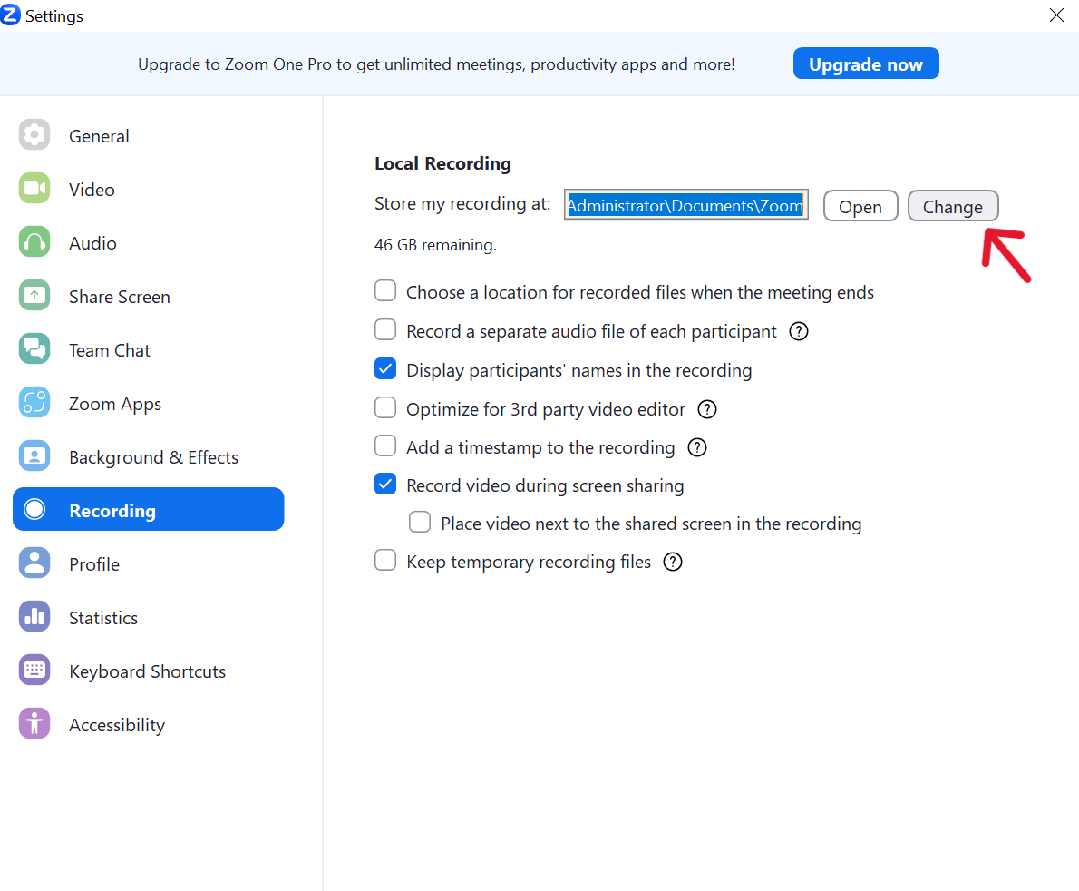Image resolution: width=1079 pixels, height=891 pixels.
Task: Check Place video next to shared screen
Action: pyautogui.click(x=420, y=522)
